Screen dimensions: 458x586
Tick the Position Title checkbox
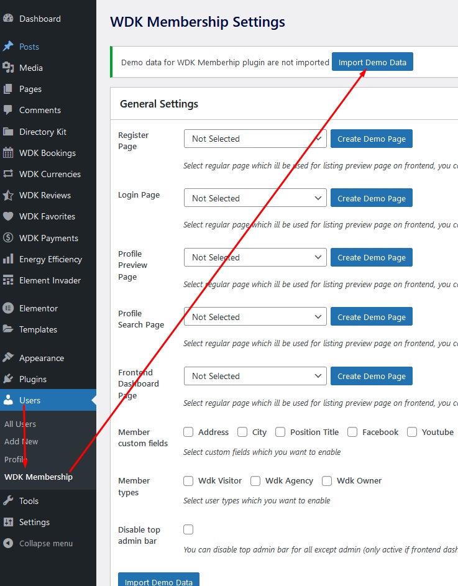click(x=280, y=432)
